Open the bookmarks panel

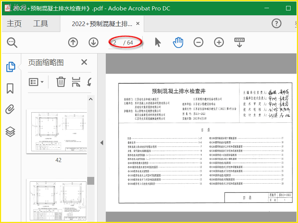pos(10,88)
